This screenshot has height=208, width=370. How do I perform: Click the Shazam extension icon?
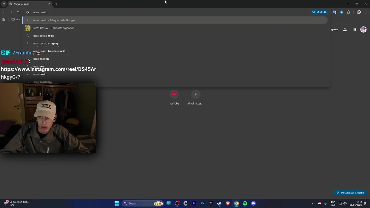click(x=341, y=12)
